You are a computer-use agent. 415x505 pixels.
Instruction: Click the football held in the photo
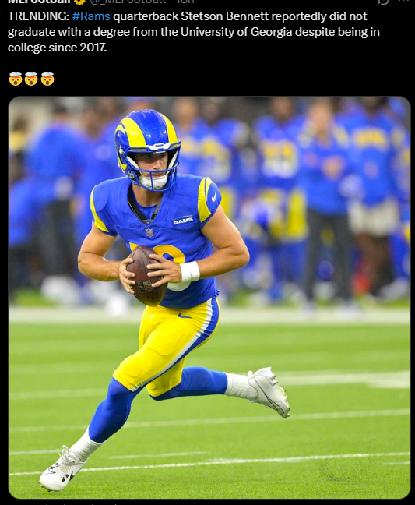coord(146,276)
